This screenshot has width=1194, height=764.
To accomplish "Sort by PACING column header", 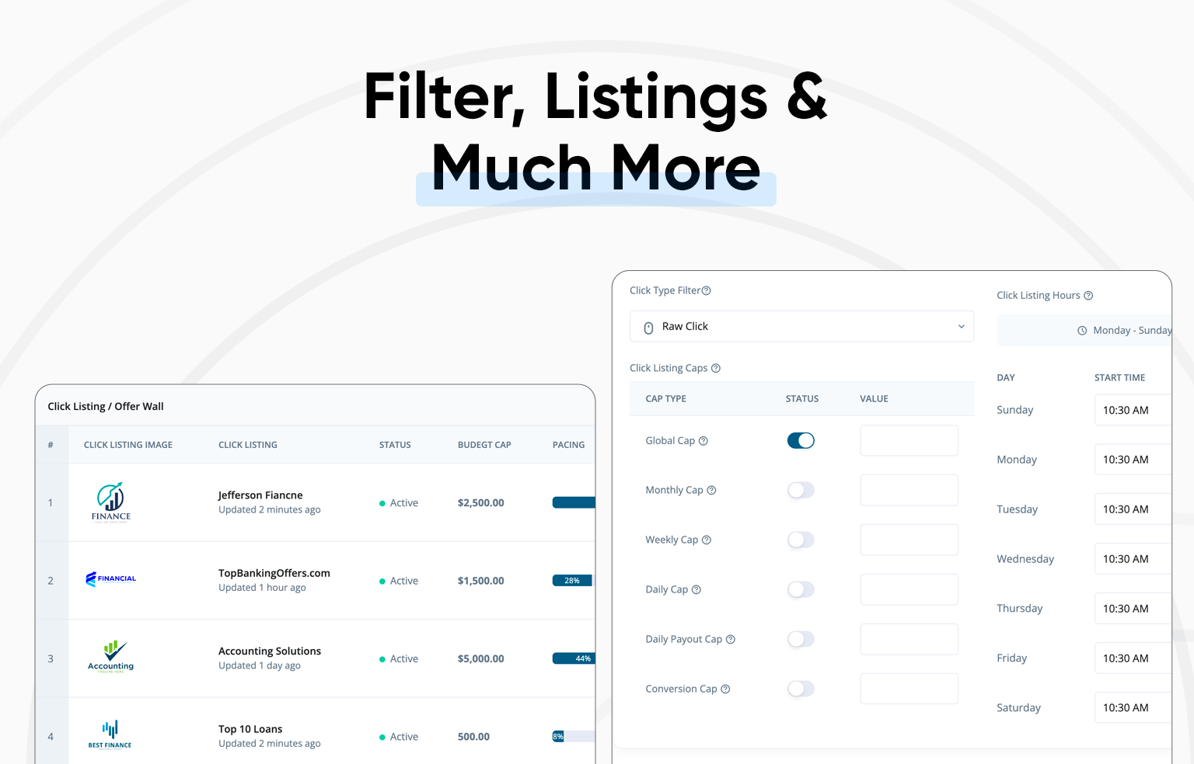I will click(568, 445).
